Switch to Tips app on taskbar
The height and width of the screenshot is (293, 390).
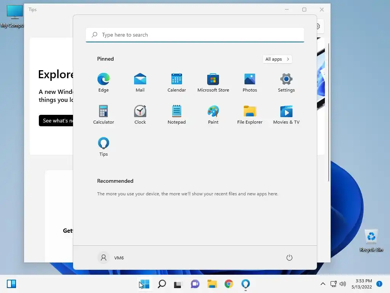click(x=246, y=284)
